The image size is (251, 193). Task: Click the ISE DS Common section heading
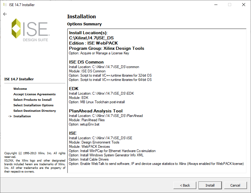(86, 62)
